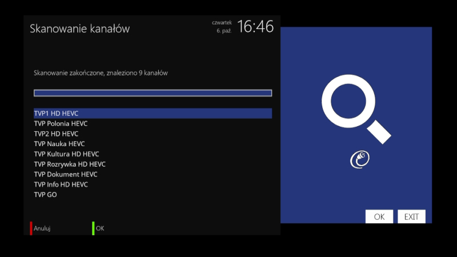
Task: Click the small satellite dish logo icon
Action: (360, 159)
